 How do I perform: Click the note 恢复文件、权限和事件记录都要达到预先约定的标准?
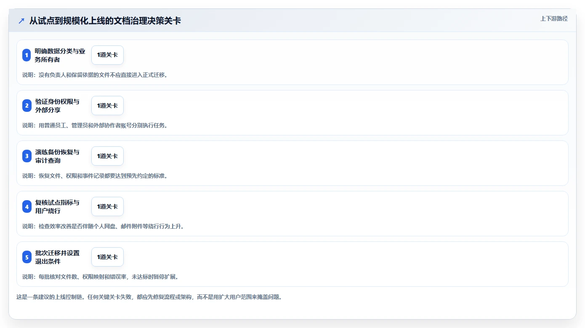[95, 176]
